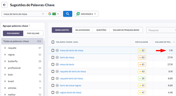Add regras tenis de mesa with plus icon

click(57, 92)
